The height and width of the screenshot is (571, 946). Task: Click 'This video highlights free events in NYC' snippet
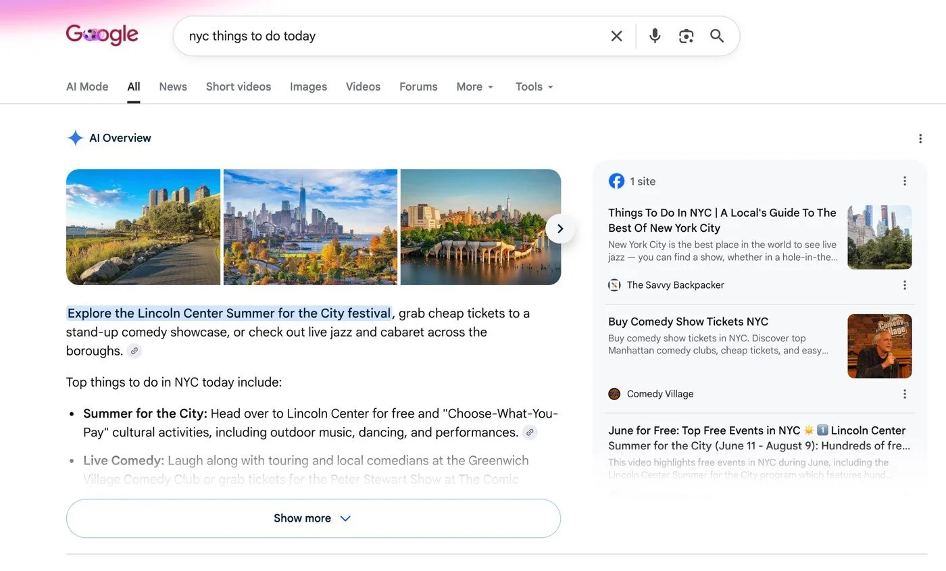click(x=751, y=468)
